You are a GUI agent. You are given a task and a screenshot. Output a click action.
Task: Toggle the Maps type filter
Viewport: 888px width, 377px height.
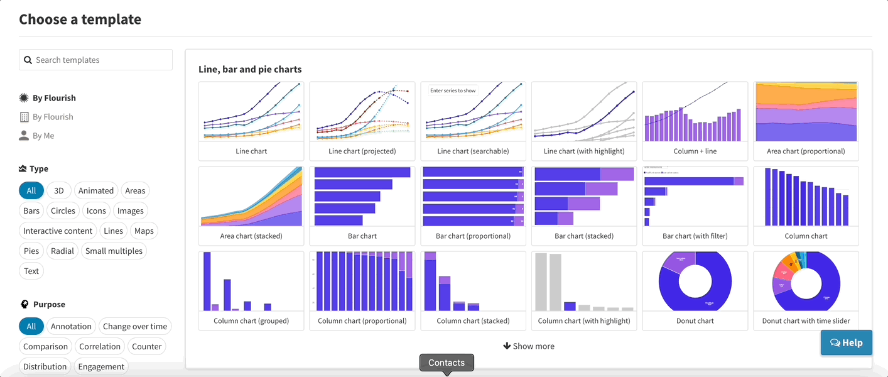coord(144,231)
